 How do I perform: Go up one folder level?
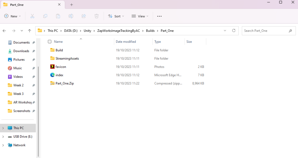[29, 31]
